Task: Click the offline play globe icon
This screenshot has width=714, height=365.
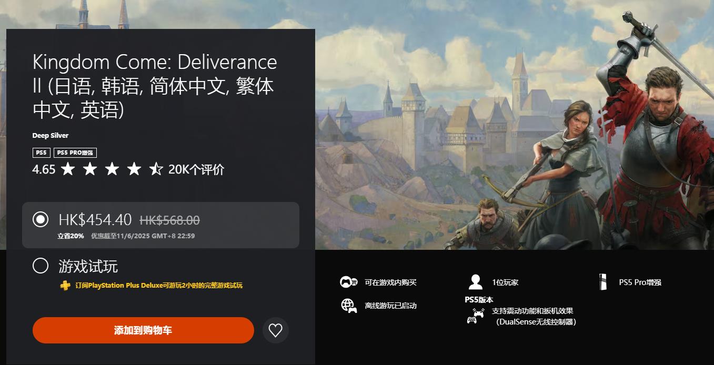Action: tap(348, 306)
